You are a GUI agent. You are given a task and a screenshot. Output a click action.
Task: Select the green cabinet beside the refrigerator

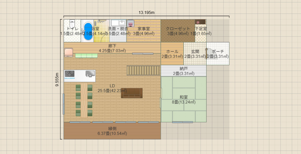pyautogui.click(x=86, y=56)
